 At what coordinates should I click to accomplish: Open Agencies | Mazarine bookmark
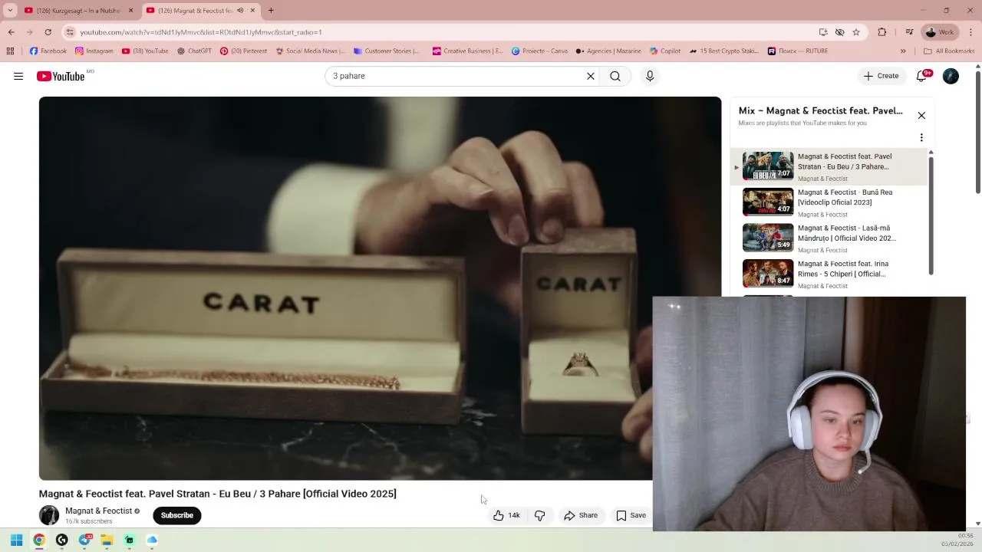click(608, 51)
